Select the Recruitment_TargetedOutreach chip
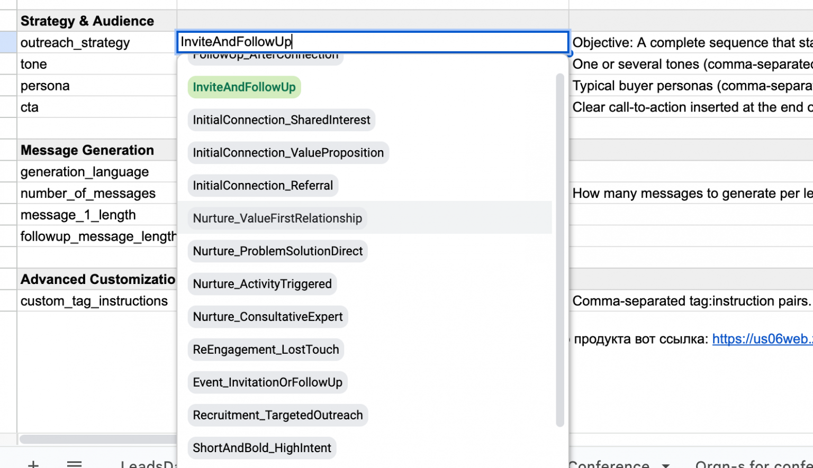This screenshot has height=468, width=813. tap(277, 415)
